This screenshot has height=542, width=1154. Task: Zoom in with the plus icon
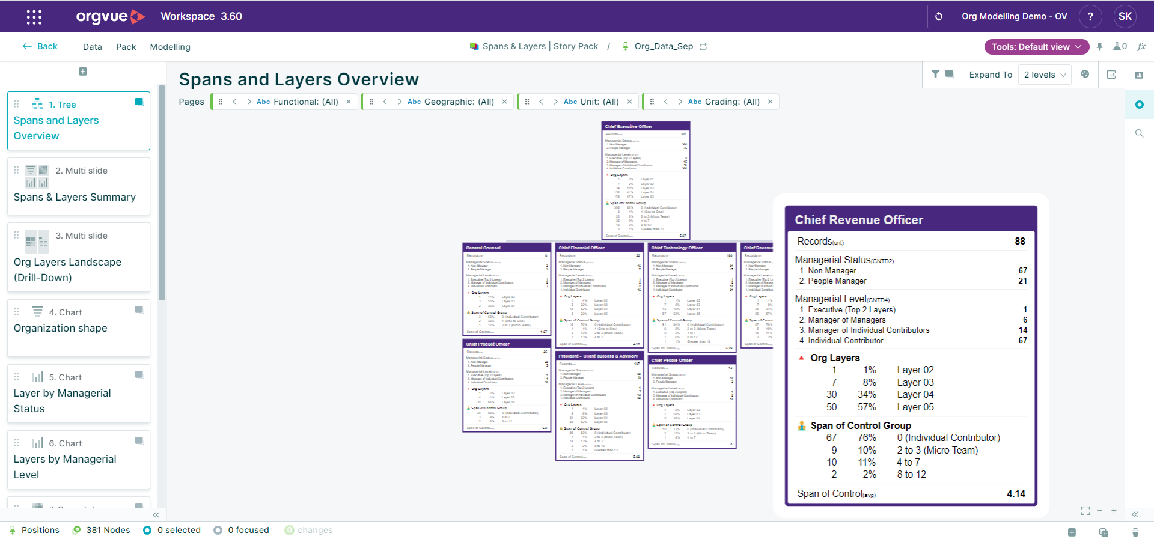click(x=1114, y=511)
